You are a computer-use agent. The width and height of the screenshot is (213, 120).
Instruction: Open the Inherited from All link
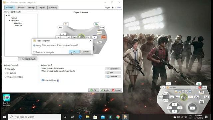pyautogui.click(x=58, y=80)
